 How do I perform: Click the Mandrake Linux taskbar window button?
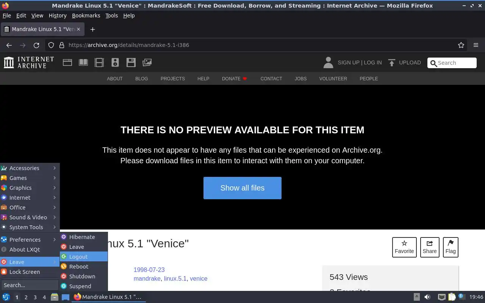[109, 297]
